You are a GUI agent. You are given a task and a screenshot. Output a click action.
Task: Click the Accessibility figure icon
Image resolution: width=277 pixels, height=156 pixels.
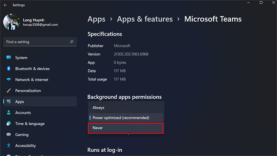click(x=9, y=145)
